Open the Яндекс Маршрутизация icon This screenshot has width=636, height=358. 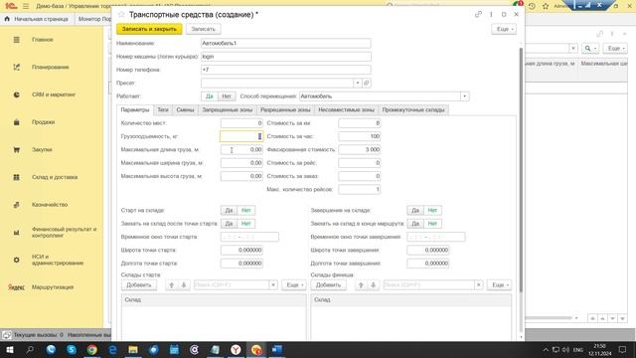[x=16, y=287]
